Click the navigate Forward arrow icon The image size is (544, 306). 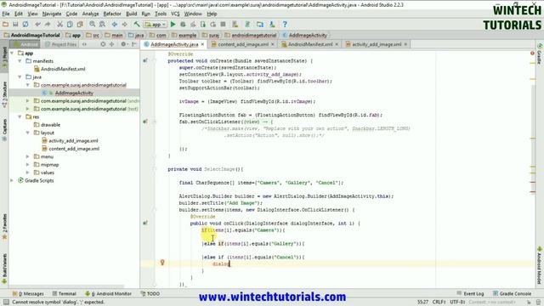pos(125,25)
